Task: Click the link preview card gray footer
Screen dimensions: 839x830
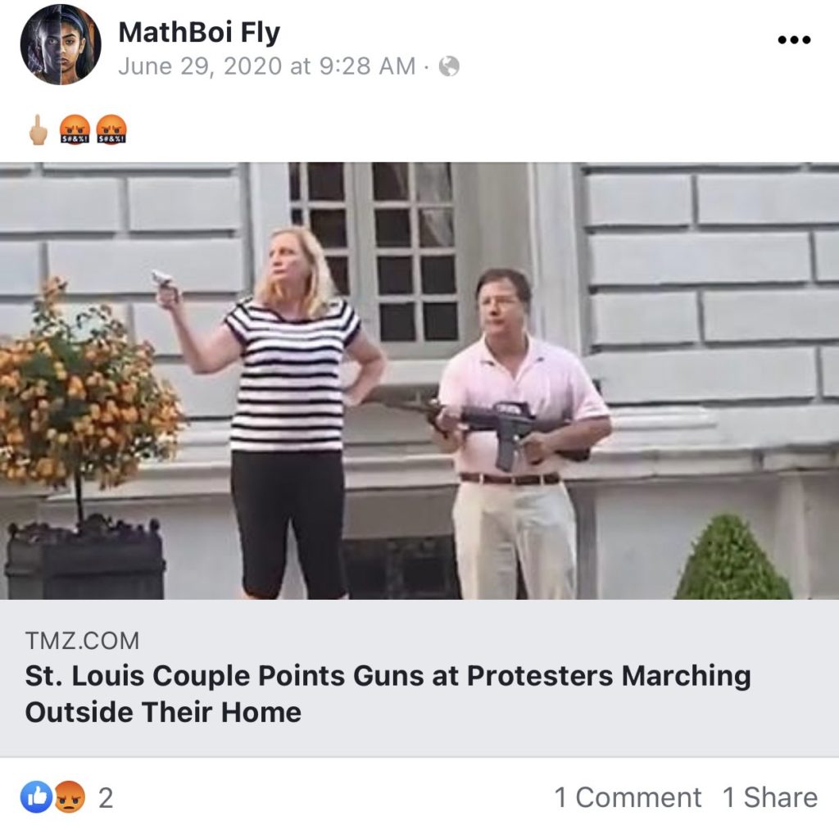Action: click(419, 678)
